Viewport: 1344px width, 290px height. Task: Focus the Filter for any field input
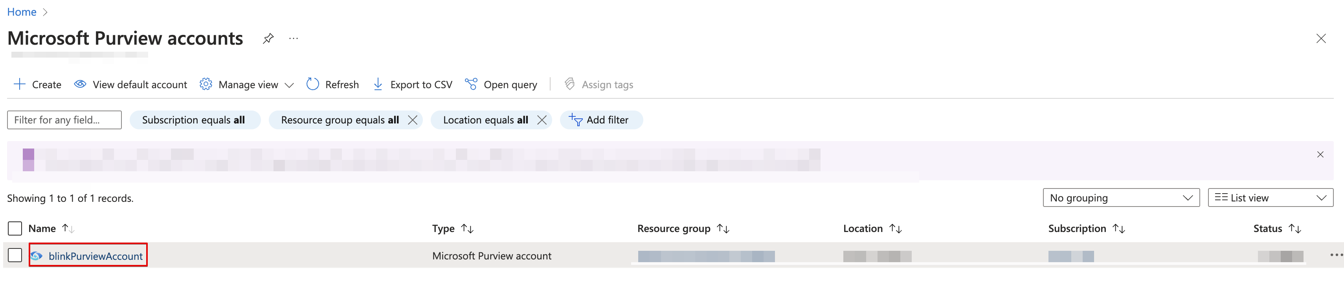point(64,120)
